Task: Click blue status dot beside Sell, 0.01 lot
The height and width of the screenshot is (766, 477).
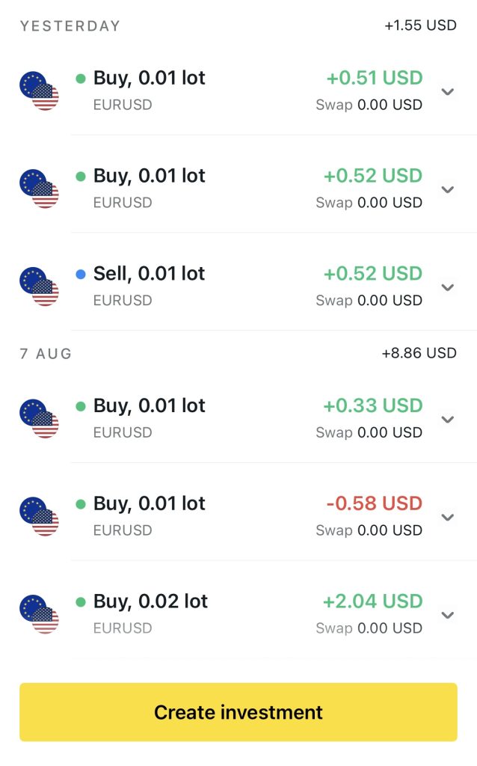Action: [81, 275]
